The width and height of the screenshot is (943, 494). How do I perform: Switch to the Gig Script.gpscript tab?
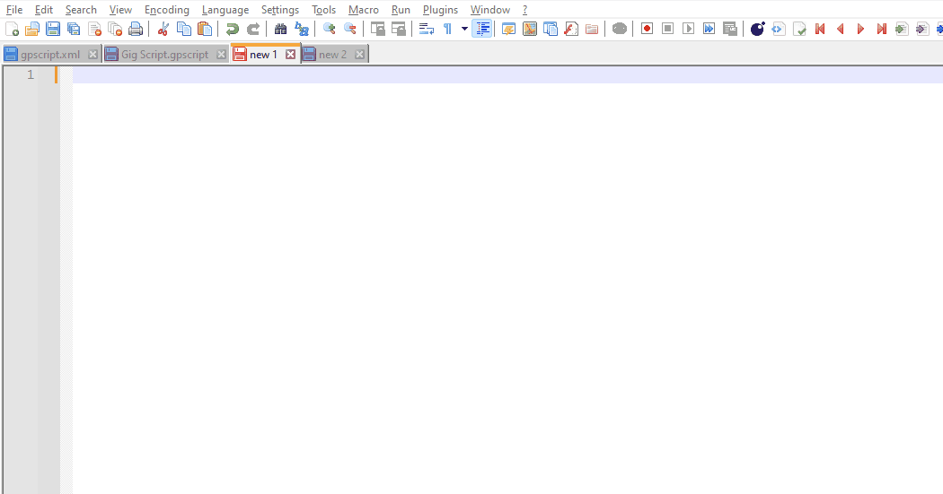(x=164, y=55)
